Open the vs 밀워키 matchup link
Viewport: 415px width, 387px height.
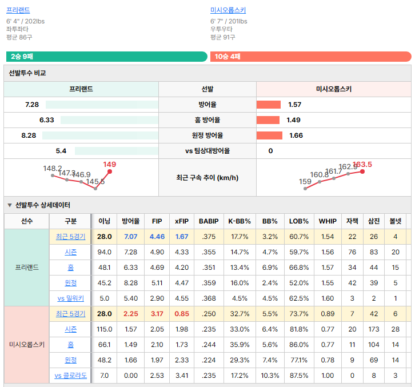[x=70, y=298]
